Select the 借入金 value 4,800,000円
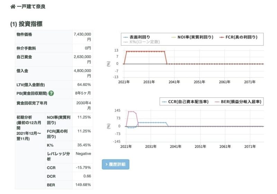Viewport: 277px width, 194px height. (x=82, y=73)
